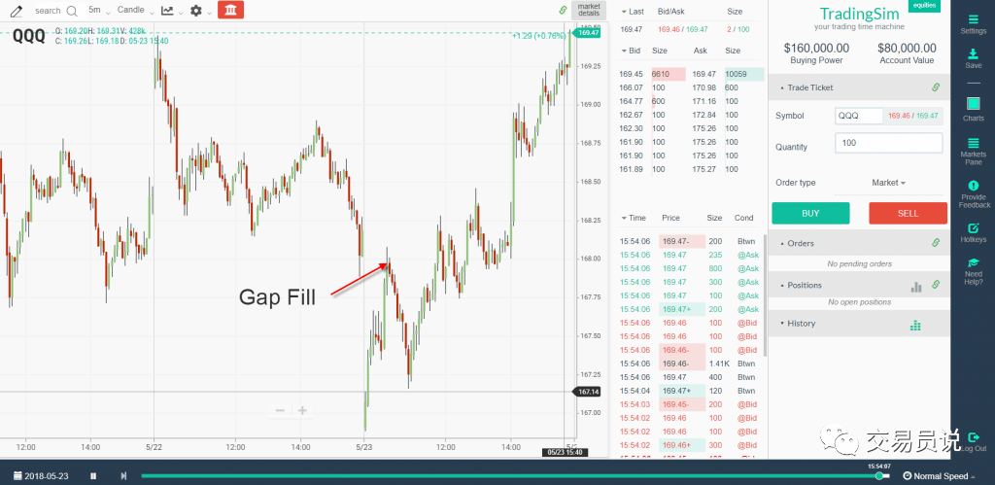Open the 5m timeframe dropdown

point(98,10)
